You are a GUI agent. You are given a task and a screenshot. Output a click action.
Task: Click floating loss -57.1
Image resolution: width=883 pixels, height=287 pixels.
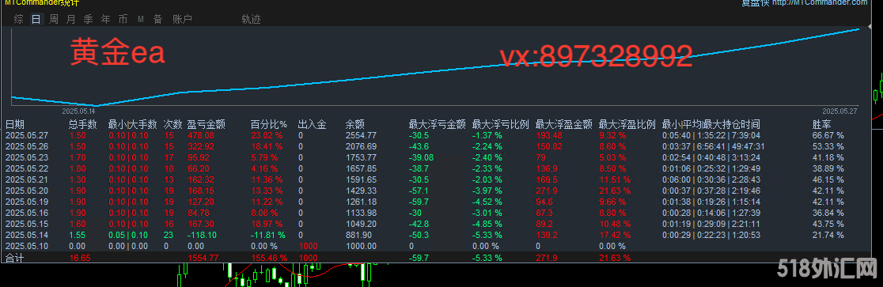click(419, 191)
